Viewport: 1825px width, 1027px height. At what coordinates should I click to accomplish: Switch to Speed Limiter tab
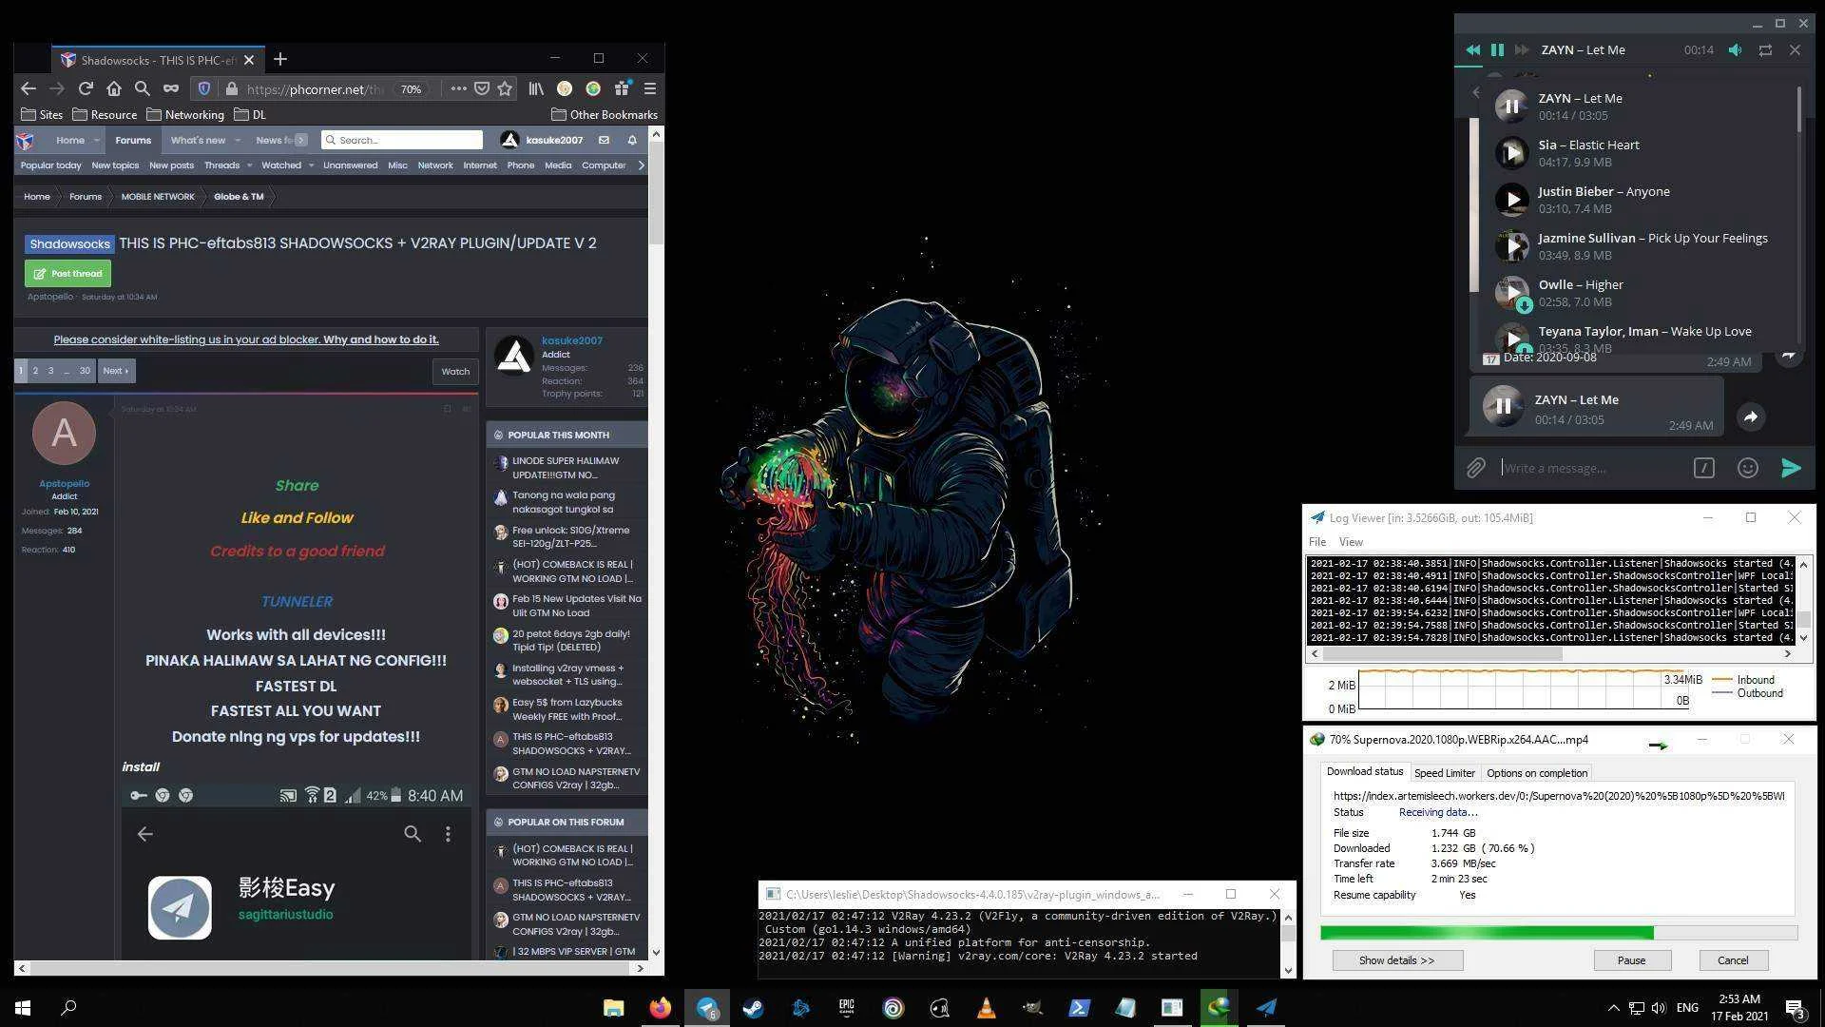1444,773
